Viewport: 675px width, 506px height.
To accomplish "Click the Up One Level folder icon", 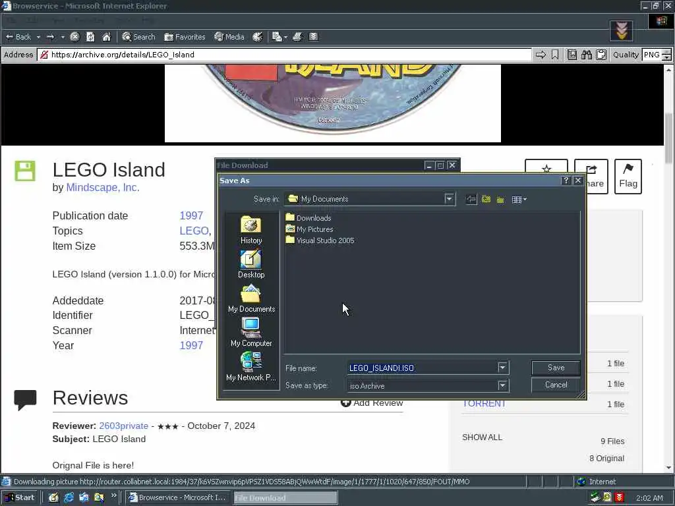I will tap(486, 199).
